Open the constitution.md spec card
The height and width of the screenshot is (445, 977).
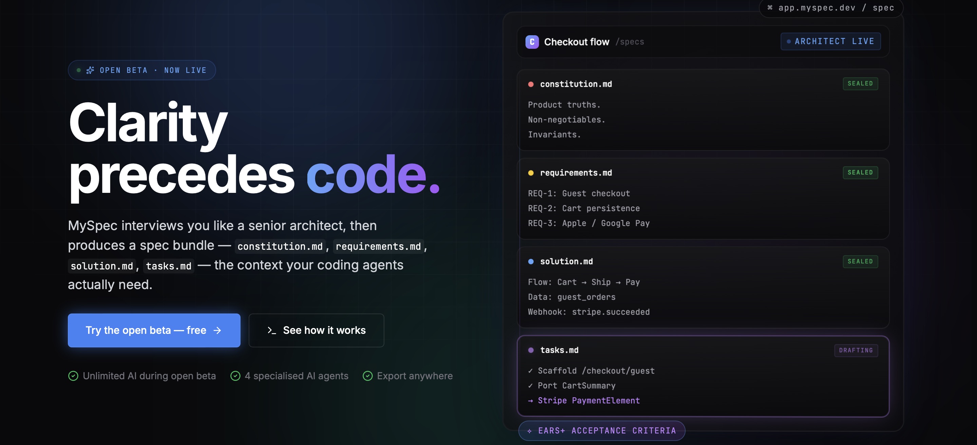tap(703, 109)
